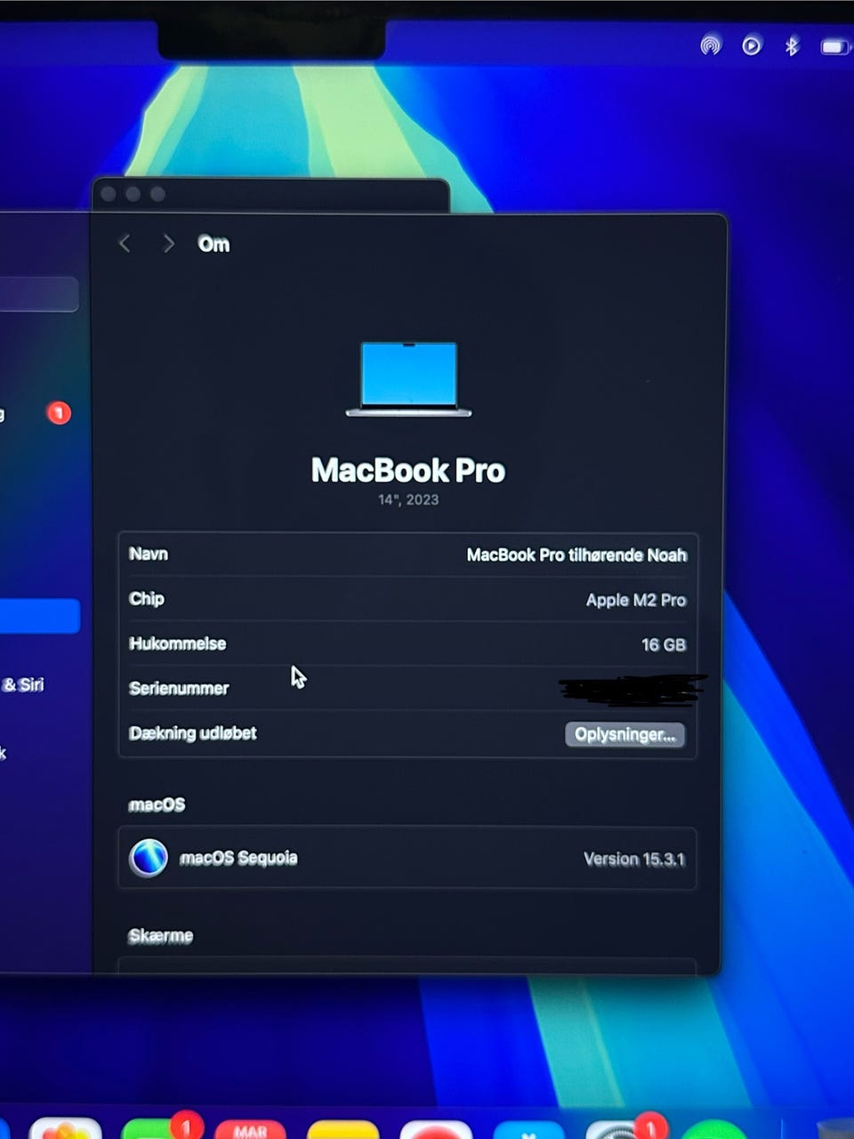Click the macOS section heading
Screen dimensions: 854x1139
(157, 804)
